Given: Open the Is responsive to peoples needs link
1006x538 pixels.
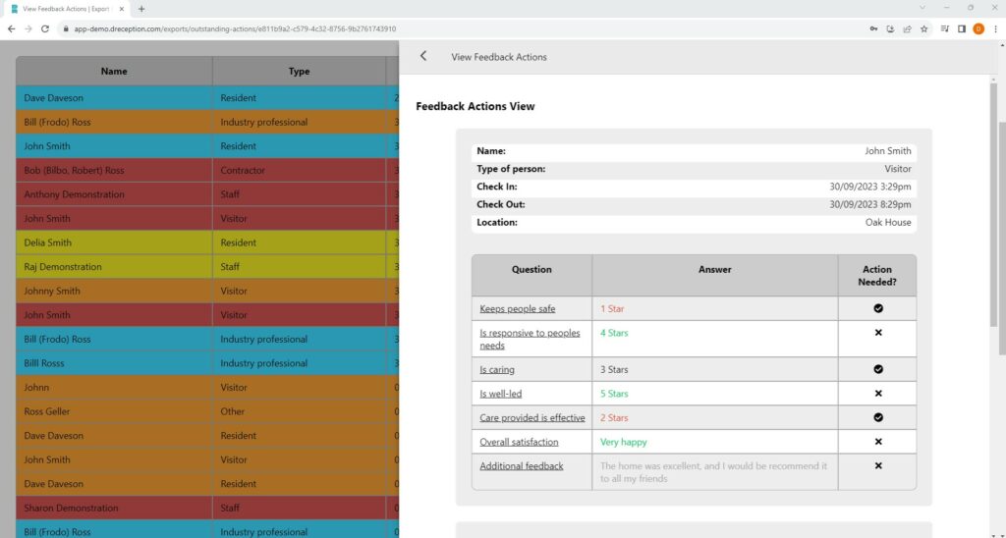Looking at the screenshot, I should [x=530, y=339].
